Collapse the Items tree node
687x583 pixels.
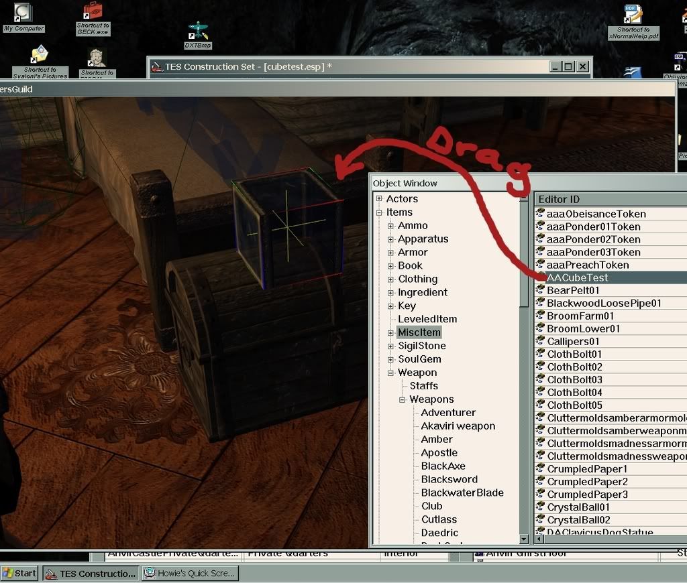click(x=380, y=212)
